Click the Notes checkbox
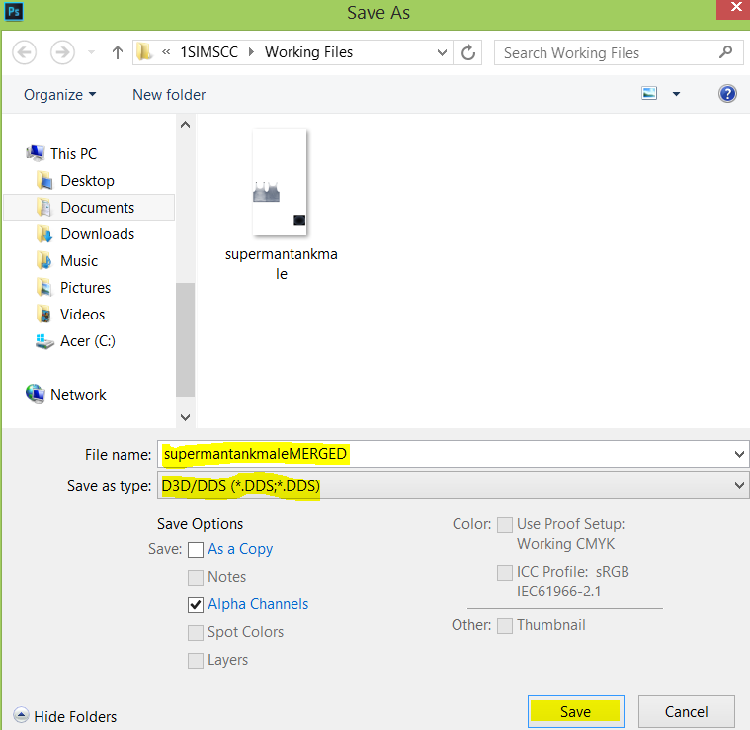The image size is (750, 730). coord(195,578)
